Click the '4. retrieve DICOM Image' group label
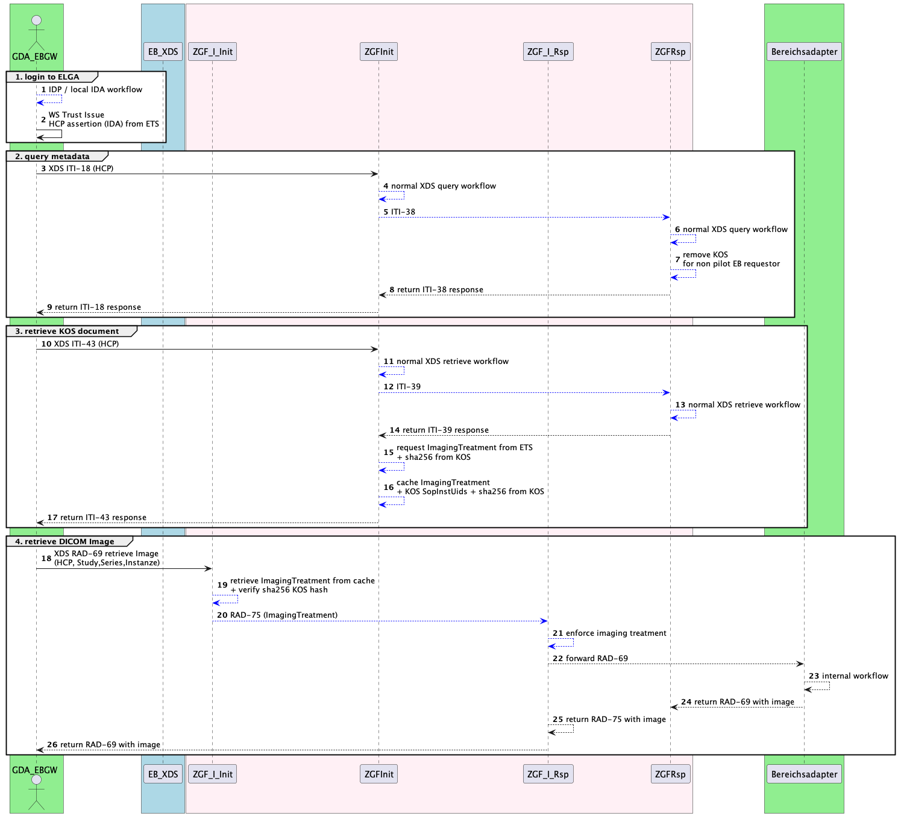The image size is (898, 816). [x=64, y=542]
